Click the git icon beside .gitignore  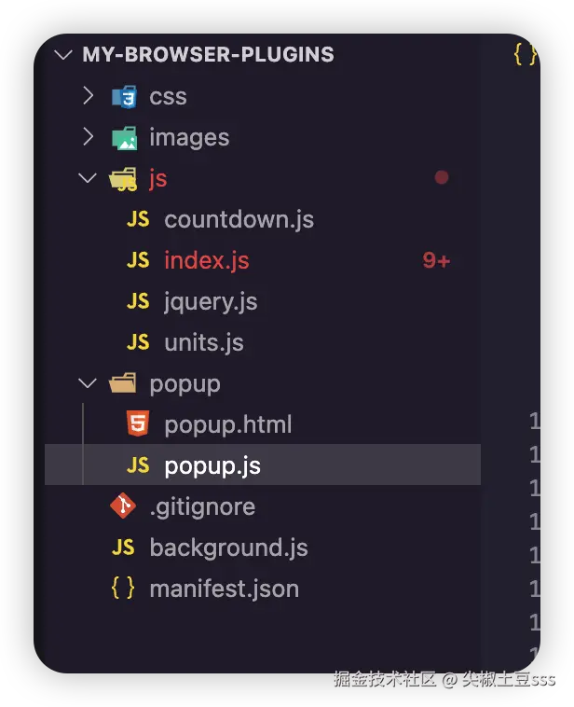(123, 506)
